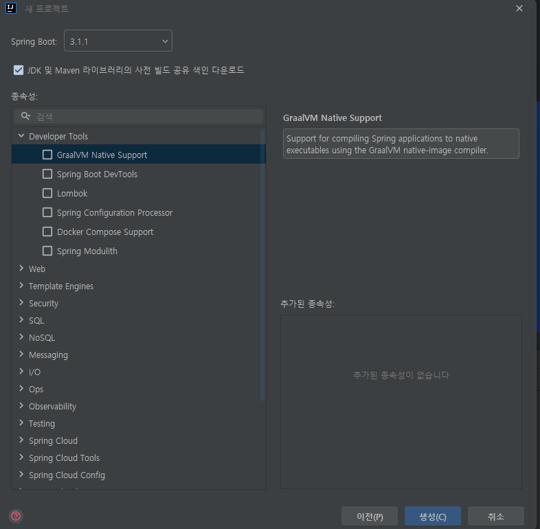Close the new project dialog
540x529 pixels.
click(519, 8)
